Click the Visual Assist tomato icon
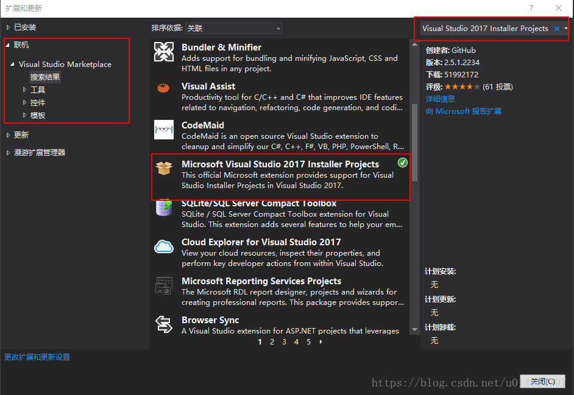Screen dimensions: 574x395 [x=163, y=88]
